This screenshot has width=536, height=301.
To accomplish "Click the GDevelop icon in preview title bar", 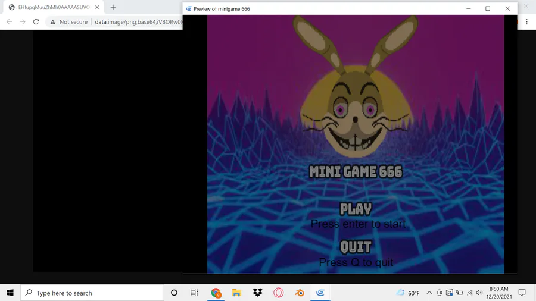I will coord(189,8).
